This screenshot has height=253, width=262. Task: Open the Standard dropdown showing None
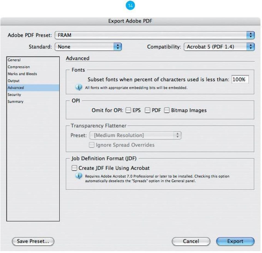[x=88, y=47]
